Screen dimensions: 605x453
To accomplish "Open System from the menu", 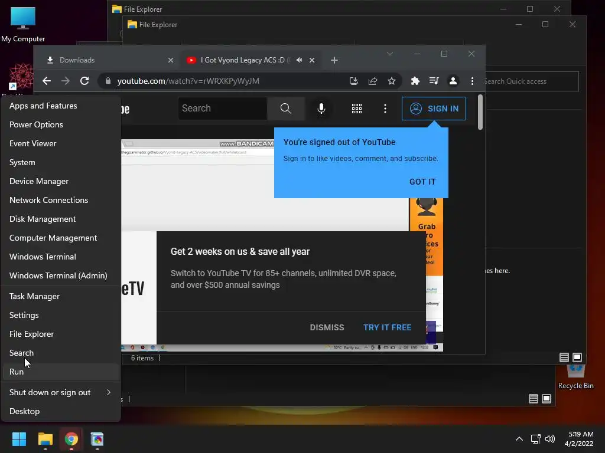I will coord(61,162).
